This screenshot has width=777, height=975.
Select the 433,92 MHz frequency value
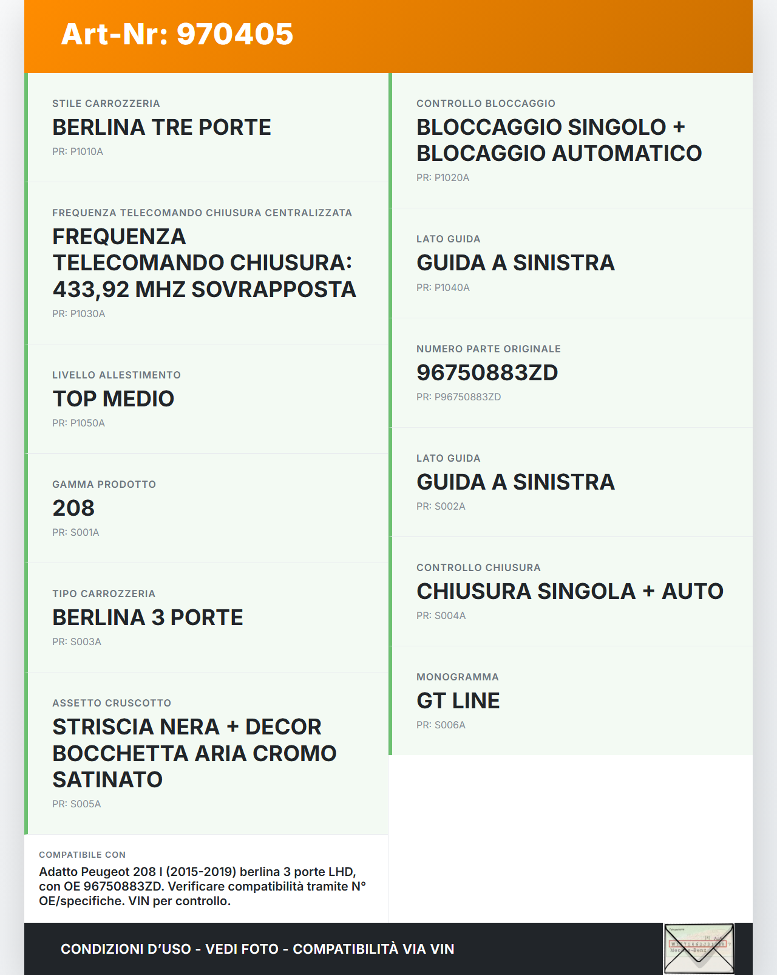(x=204, y=263)
